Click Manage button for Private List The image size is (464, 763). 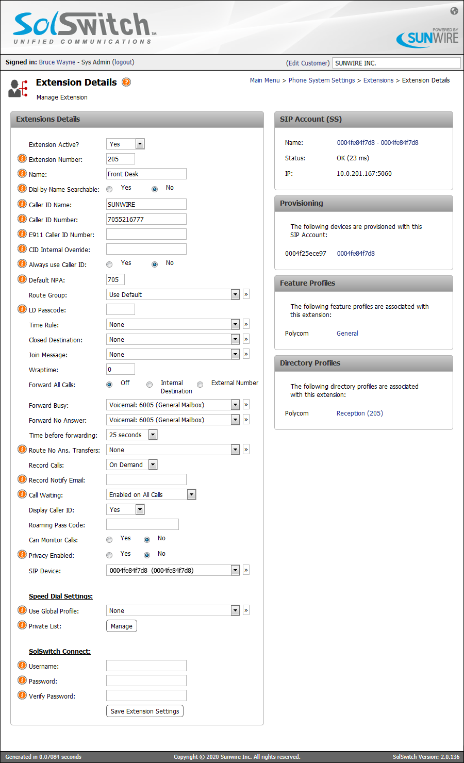click(122, 626)
